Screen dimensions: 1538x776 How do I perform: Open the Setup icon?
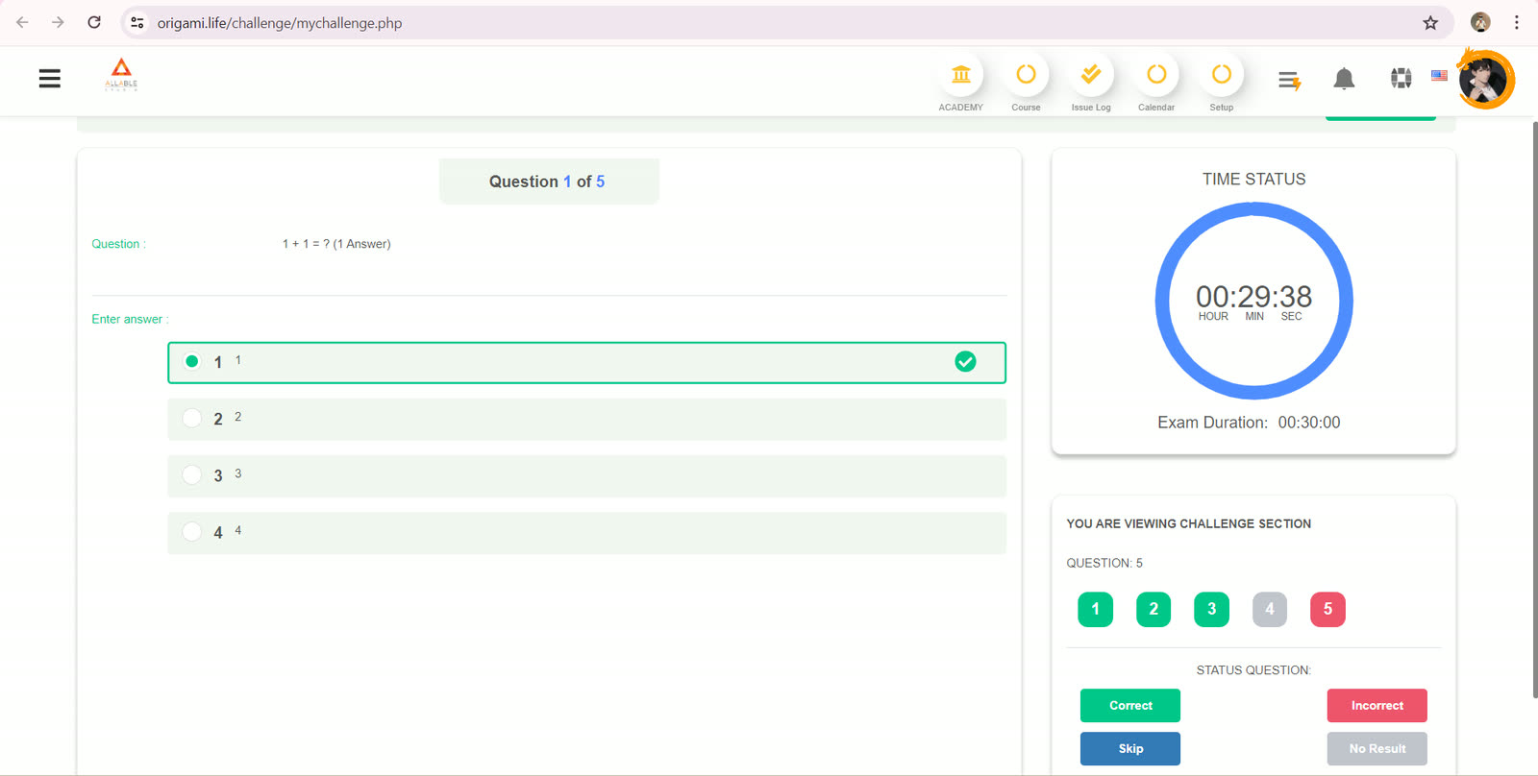[1221, 75]
